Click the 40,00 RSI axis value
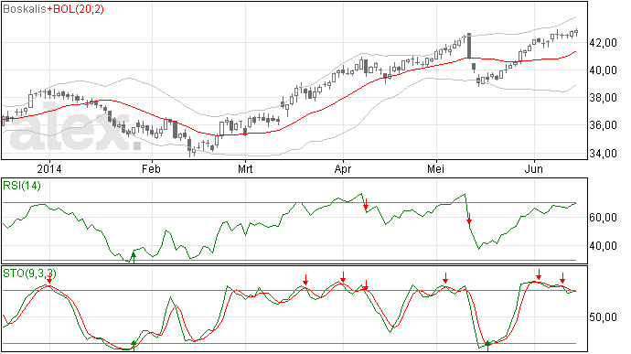 (x=603, y=246)
